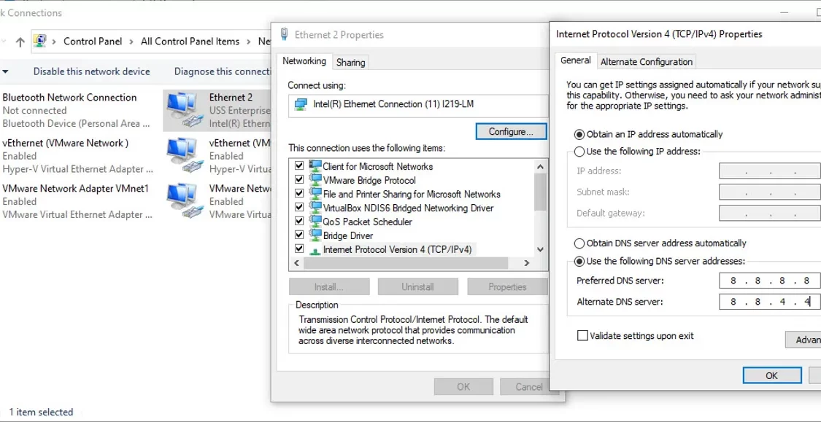Click the Uninstall button

click(x=418, y=286)
